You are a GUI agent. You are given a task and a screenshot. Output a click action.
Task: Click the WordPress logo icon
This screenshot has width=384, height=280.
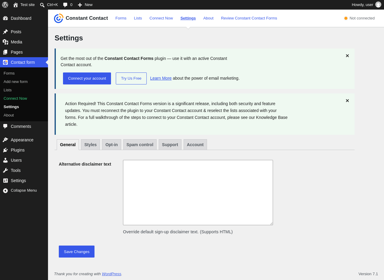tap(5, 5)
